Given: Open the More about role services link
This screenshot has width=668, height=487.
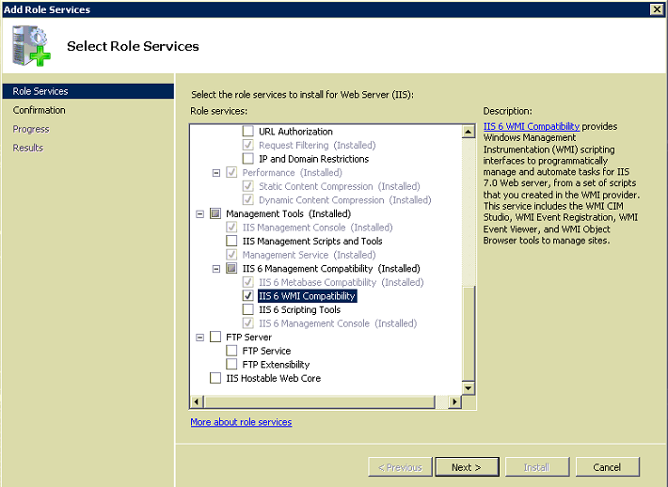Looking at the screenshot, I should pos(241,422).
